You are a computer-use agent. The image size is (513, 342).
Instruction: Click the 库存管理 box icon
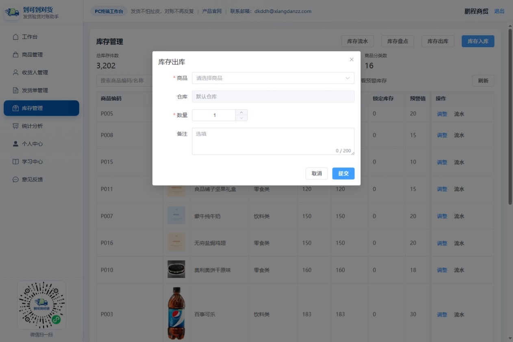(15, 108)
